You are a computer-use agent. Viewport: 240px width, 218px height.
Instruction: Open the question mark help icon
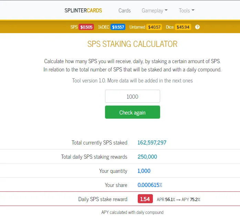(x=197, y=27)
